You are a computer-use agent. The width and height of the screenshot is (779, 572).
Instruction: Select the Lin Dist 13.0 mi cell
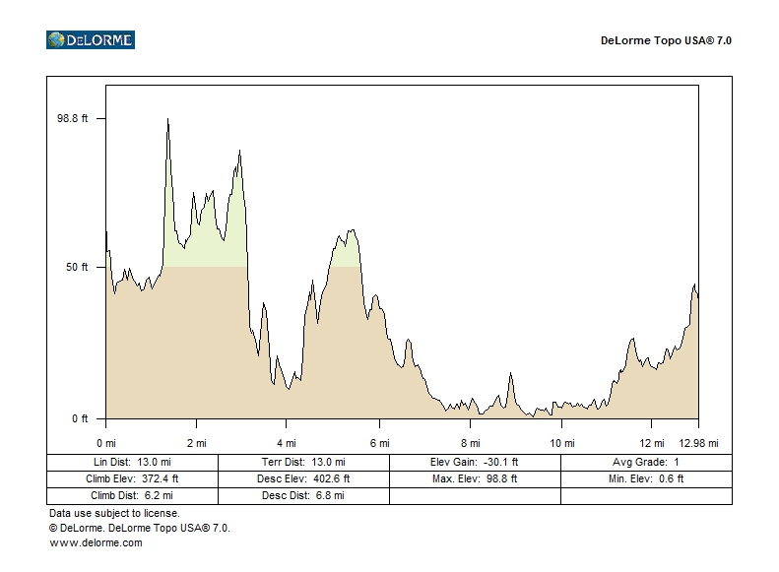pyautogui.click(x=132, y=462)
